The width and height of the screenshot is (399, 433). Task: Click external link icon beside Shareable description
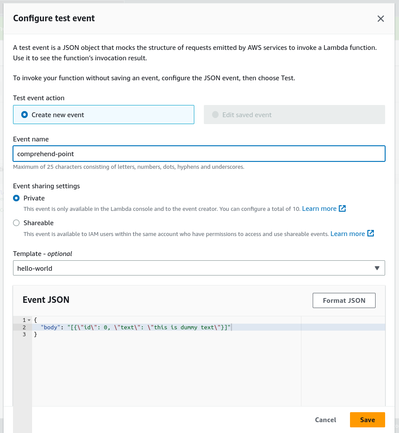370,233
